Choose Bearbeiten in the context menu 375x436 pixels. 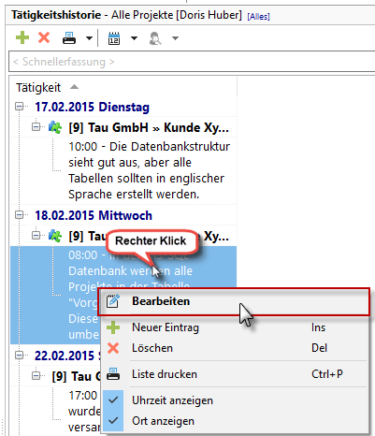(x=234, y=301)
